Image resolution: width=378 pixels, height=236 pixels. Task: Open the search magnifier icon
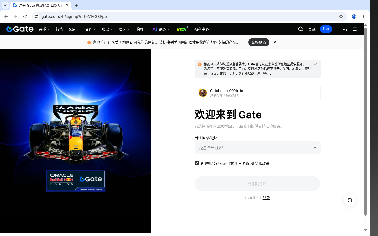coord(301,29)
